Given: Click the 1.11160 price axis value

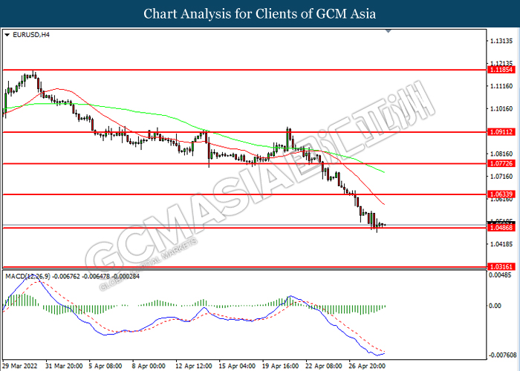Looking at the screenshot, I should [x=501, y=86].
